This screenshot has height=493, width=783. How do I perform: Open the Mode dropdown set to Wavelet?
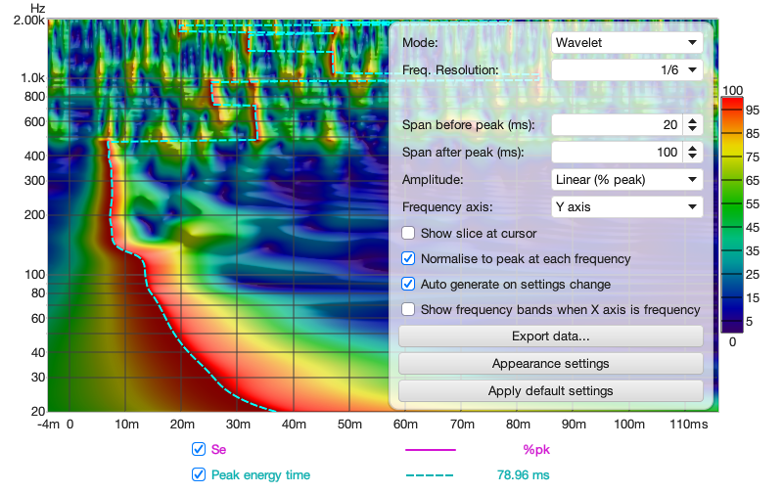(626, 43)
